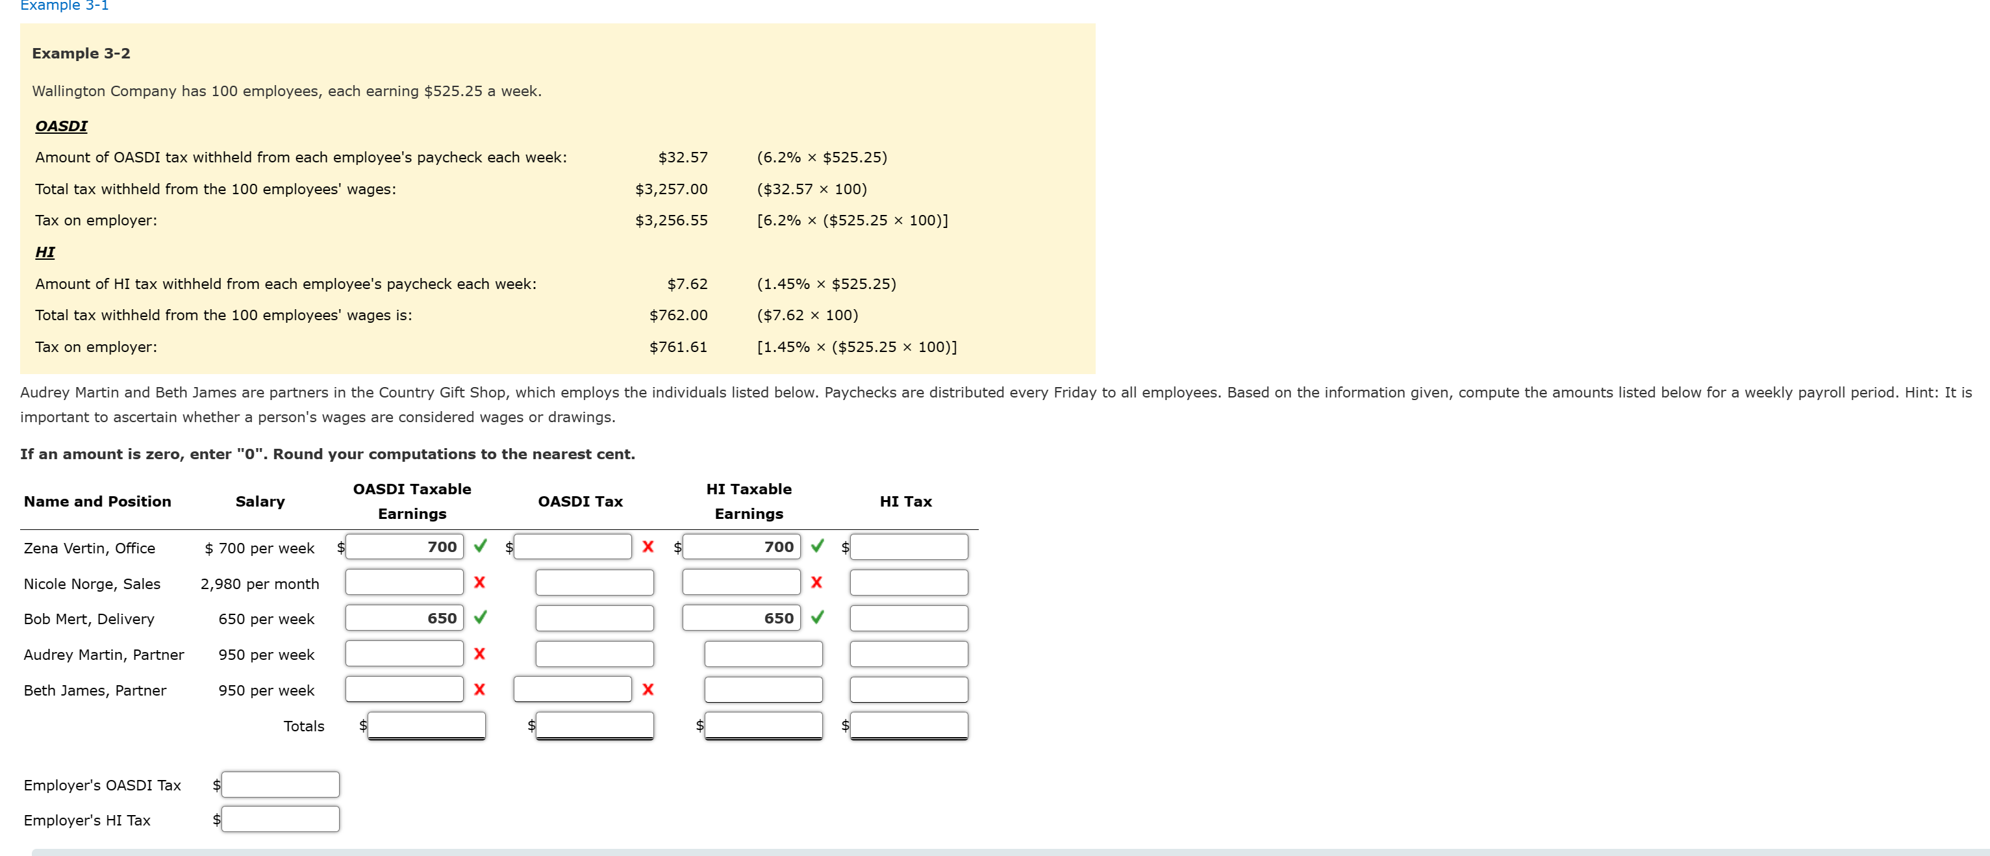Select Audrey Martin's HI tax field
This screenshot has height=856, width=1990.
909,653
